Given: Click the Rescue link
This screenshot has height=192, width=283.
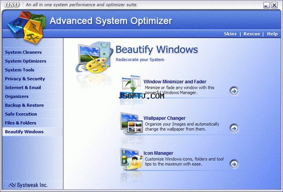Looking at the screenshot, I should pos(252,34).
